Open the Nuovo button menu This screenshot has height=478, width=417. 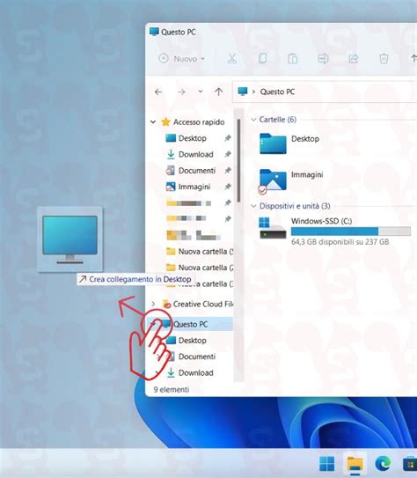tap(181, 58)
